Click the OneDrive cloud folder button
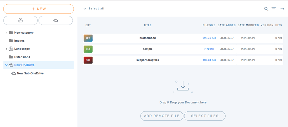 (x=55, y=20)
